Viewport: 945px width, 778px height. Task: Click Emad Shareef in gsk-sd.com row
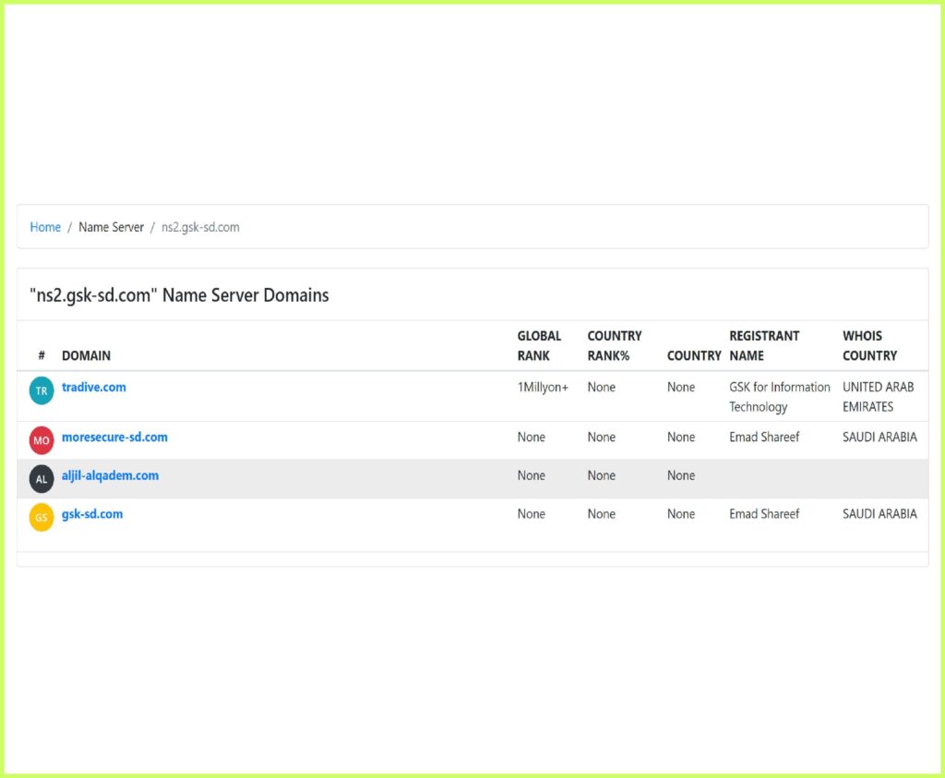[x=764, y=514]
